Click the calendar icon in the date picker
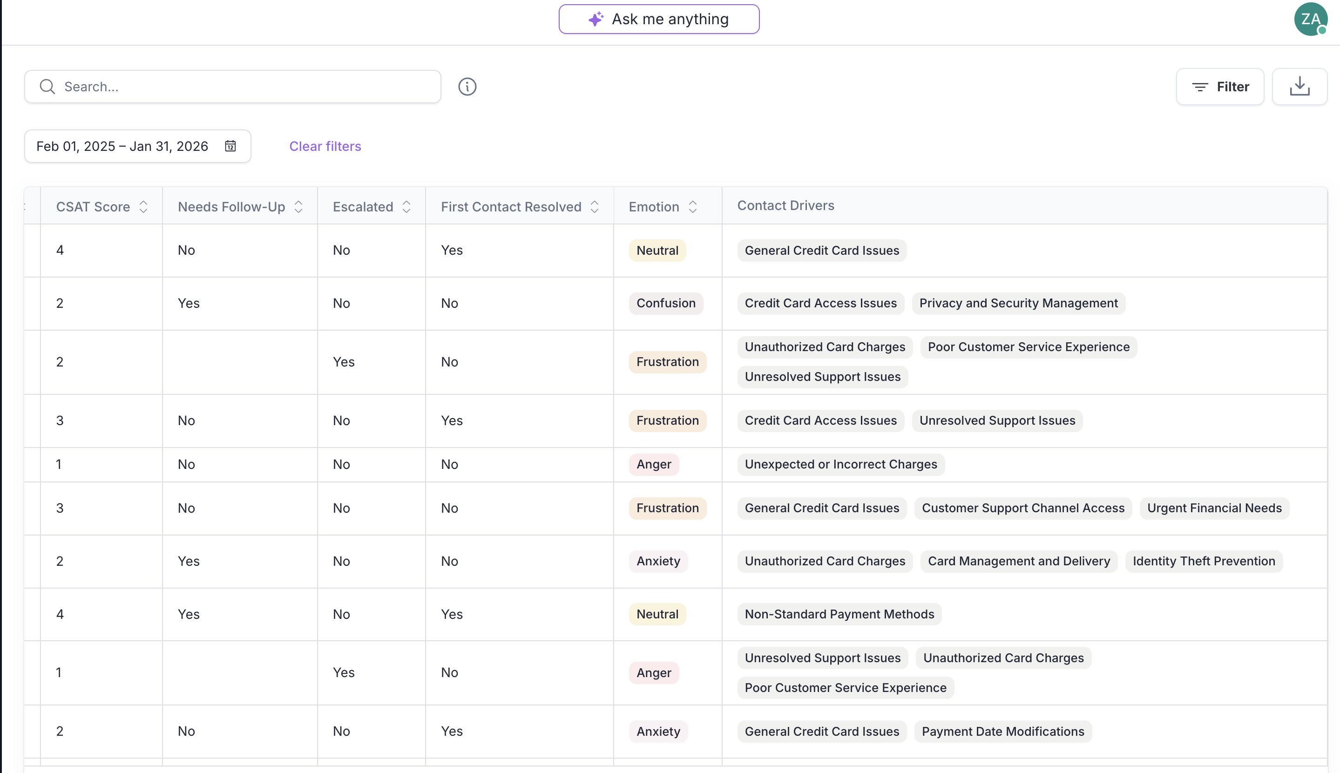 [230, 146]
